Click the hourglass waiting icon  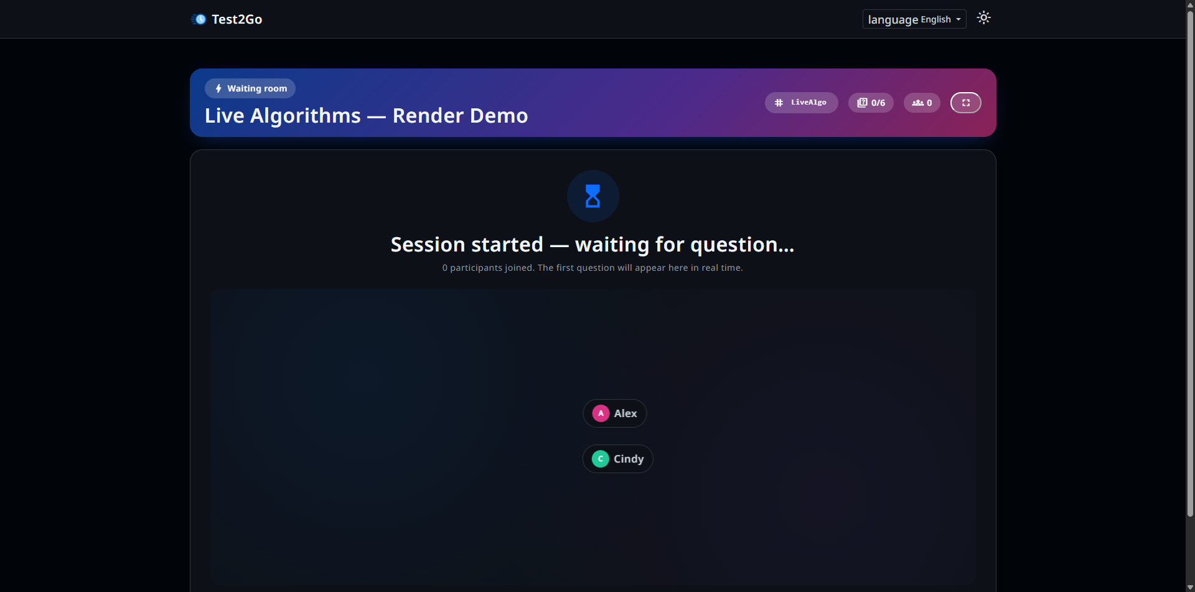tap(593, 196)
